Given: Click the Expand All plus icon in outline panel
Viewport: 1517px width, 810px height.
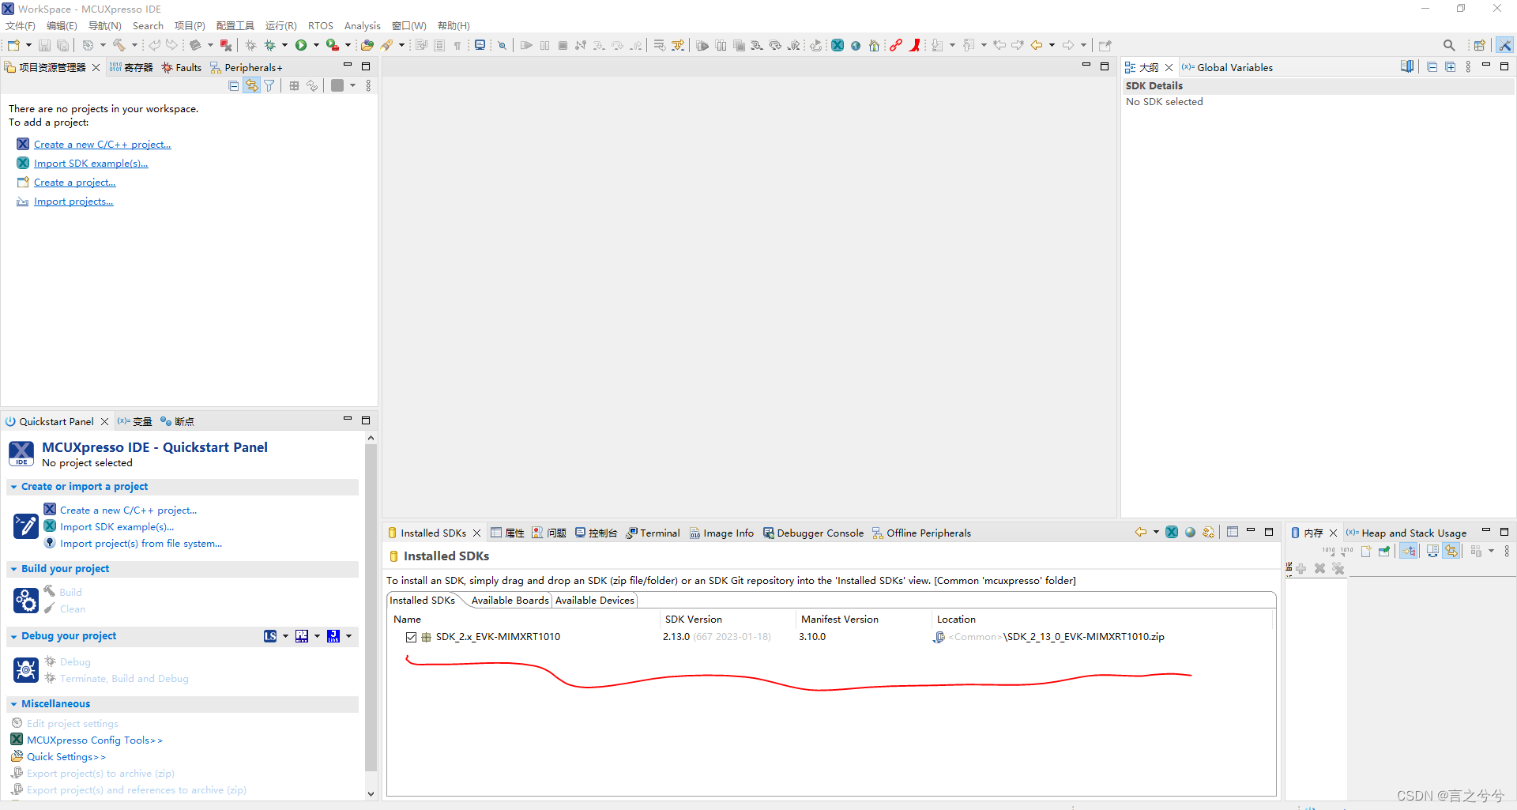Looking at the screenshot, I should tap(1451, 67).
